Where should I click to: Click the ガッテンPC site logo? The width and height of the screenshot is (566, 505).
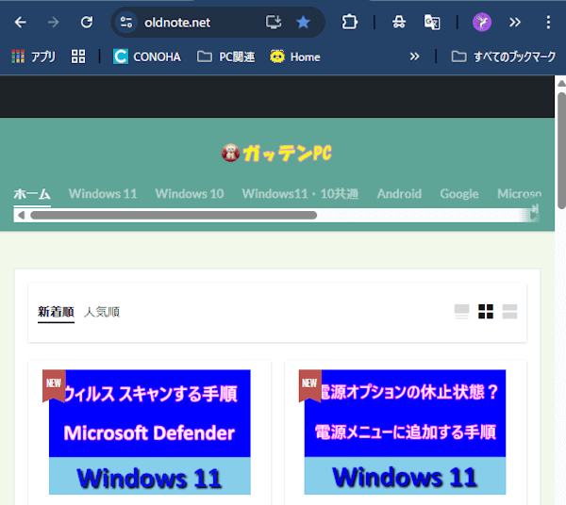(276, 153)
